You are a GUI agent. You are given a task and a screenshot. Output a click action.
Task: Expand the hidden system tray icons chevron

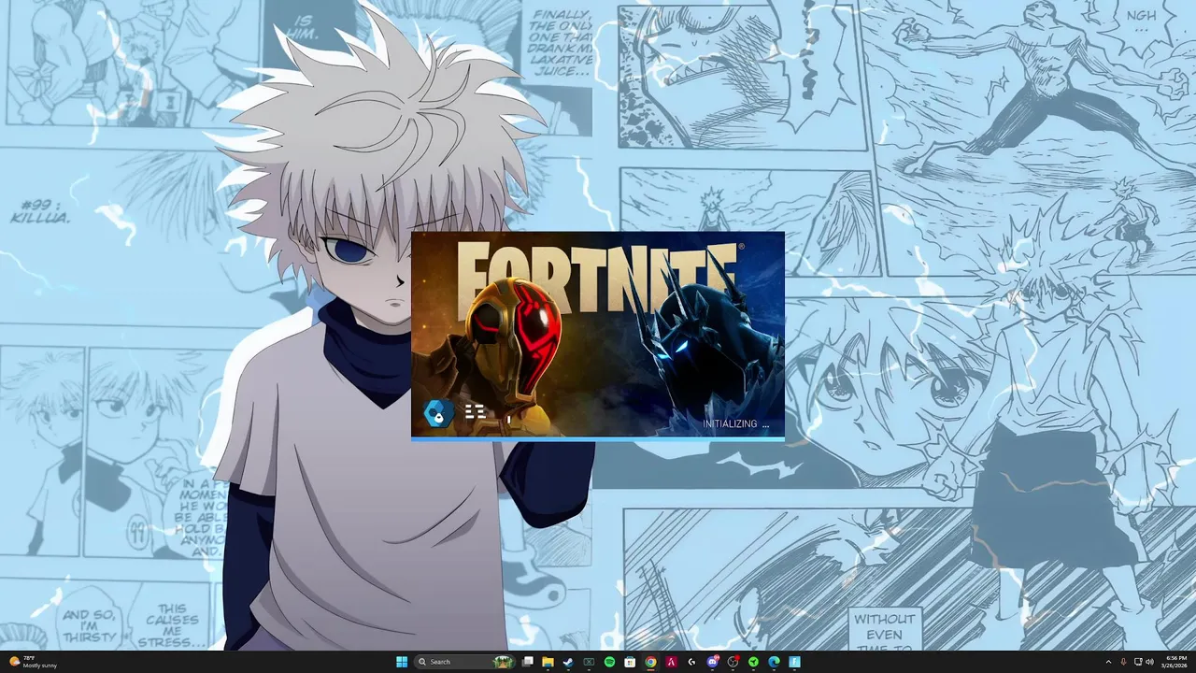pos(1108,662)
